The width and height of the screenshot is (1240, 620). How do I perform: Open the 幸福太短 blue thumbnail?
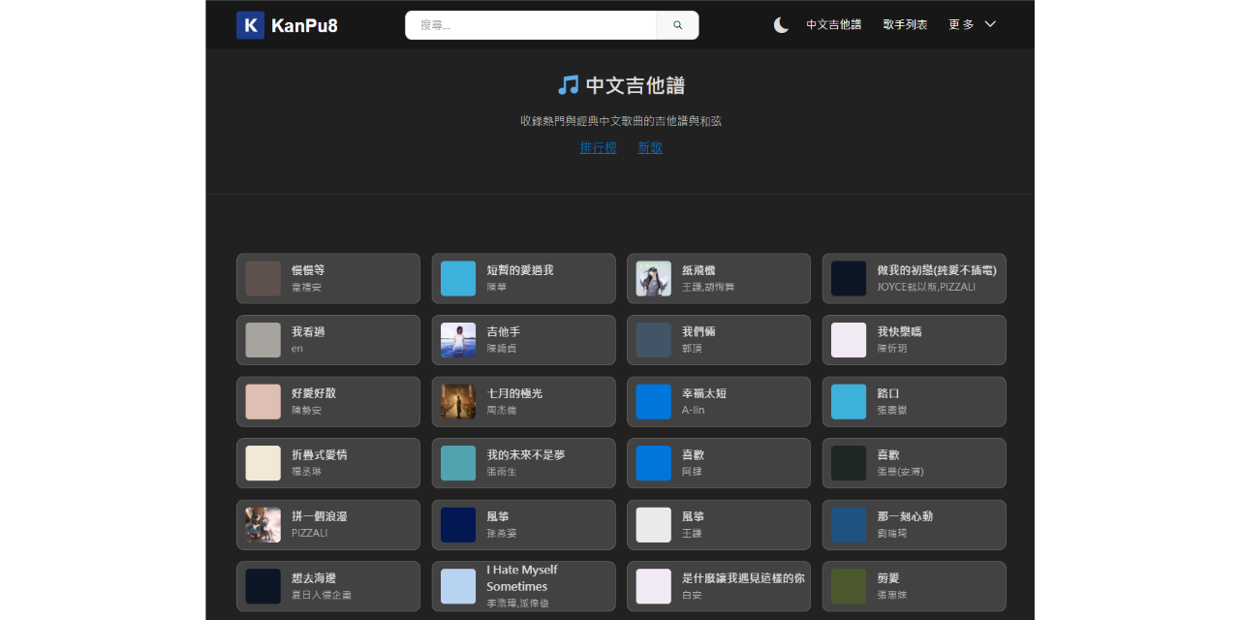click(x=654, y=402)
